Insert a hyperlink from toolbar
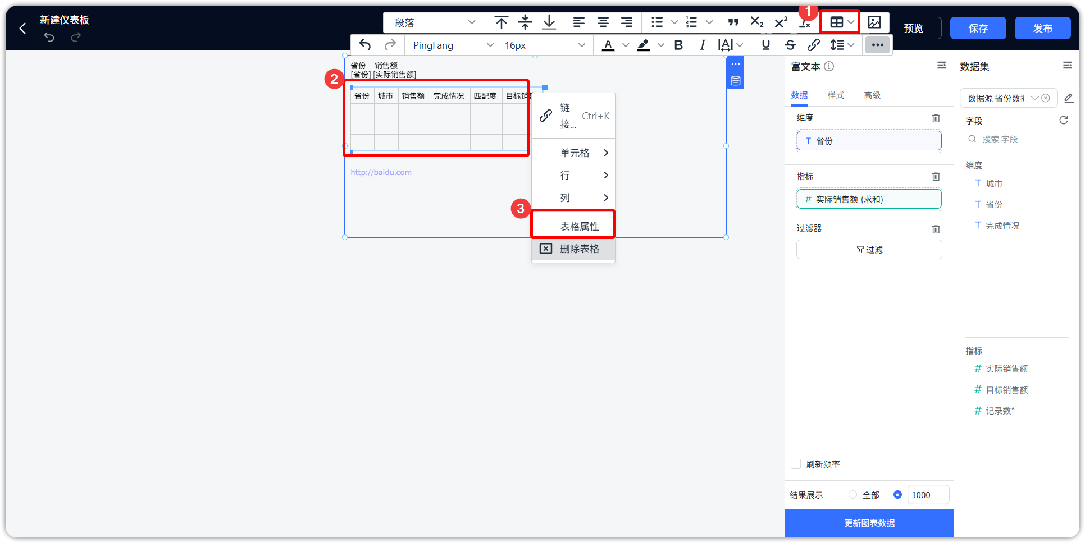 click(x=814, y=45)
